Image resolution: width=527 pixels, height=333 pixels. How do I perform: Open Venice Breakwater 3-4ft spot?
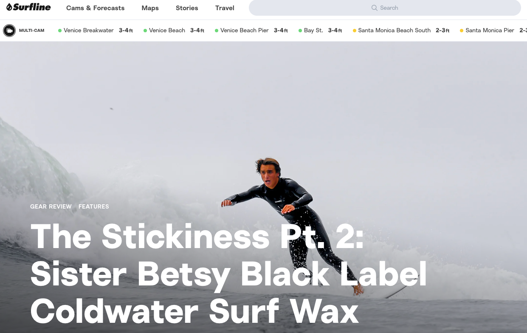point(96,31)
